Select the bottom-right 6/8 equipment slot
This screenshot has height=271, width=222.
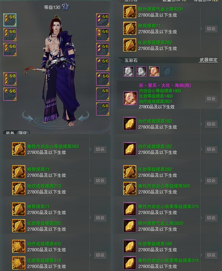[103, 109]
